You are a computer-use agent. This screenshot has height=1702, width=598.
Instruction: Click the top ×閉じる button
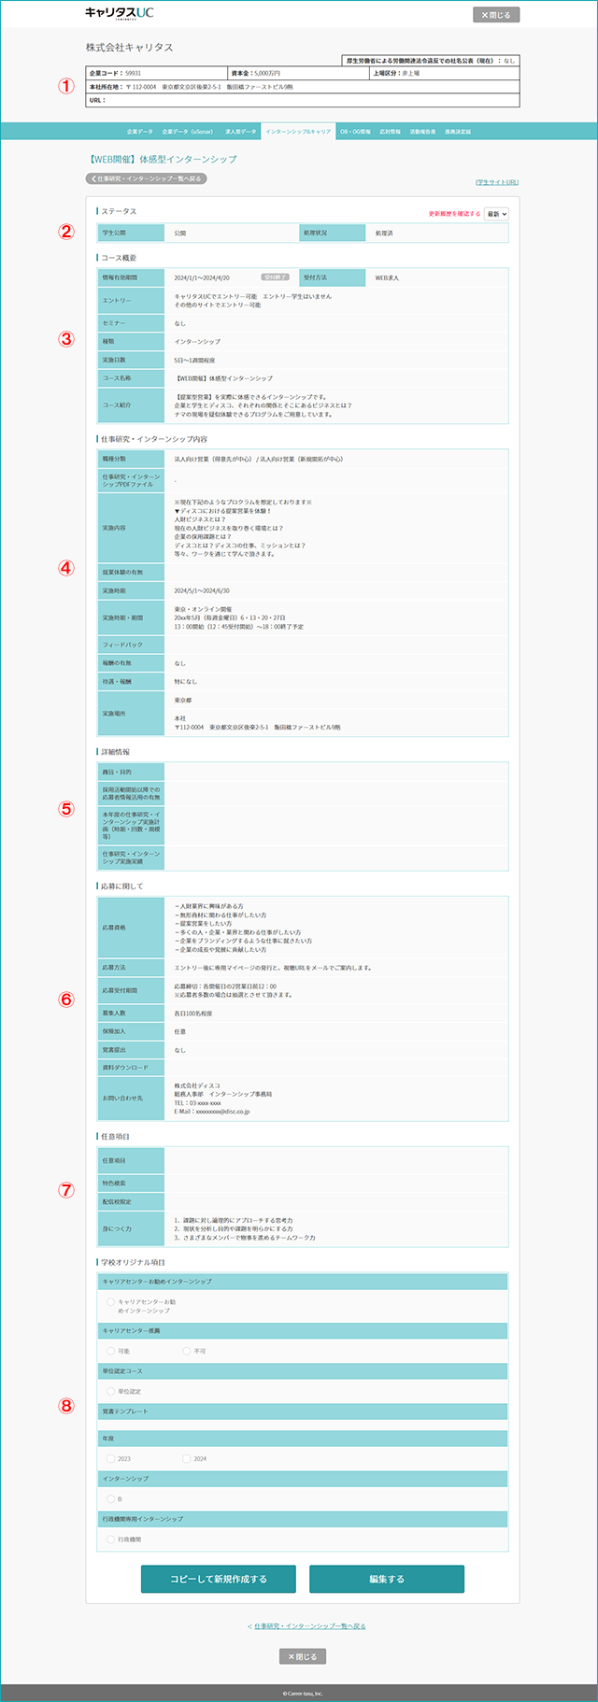(x=496, y=15)
